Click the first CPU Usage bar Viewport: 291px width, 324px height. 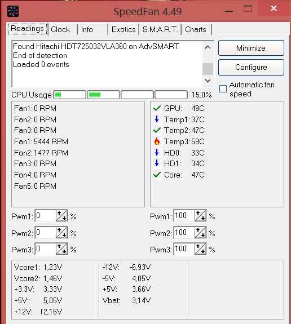(70, 95)
